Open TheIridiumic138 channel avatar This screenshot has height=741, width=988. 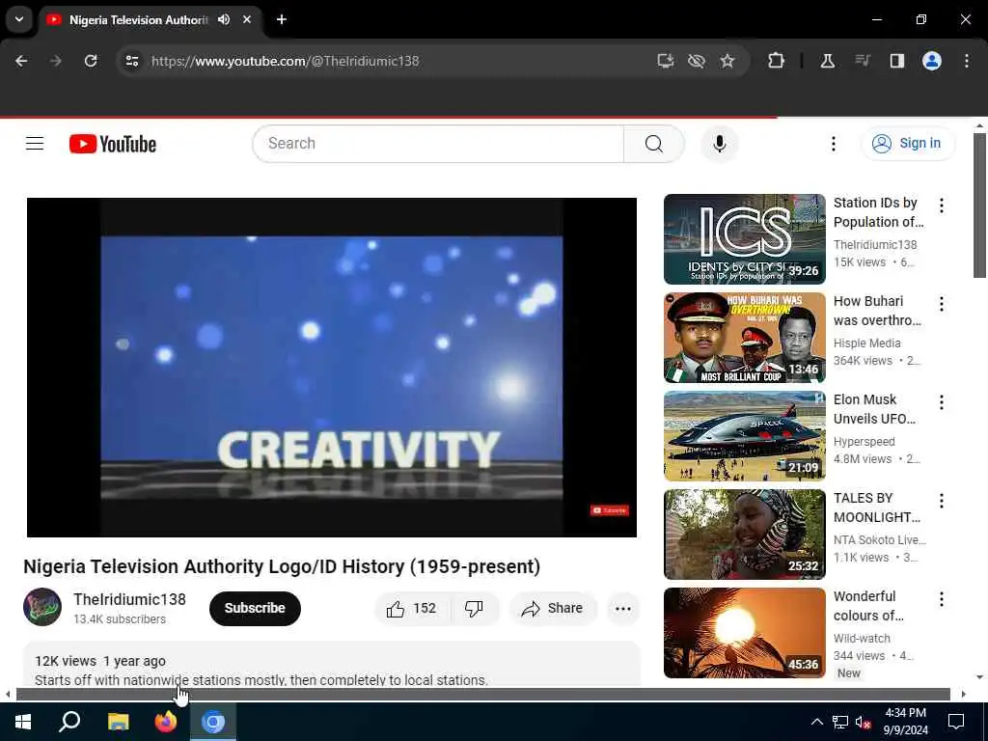(42, 607)
